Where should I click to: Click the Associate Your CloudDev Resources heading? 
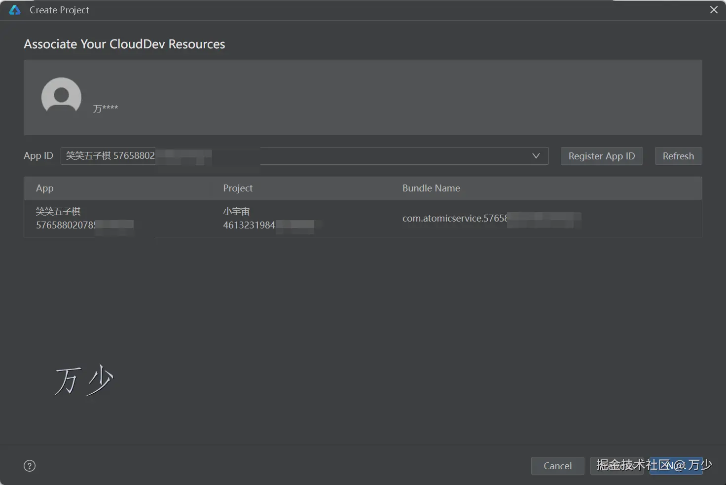(x=124, y=44)
